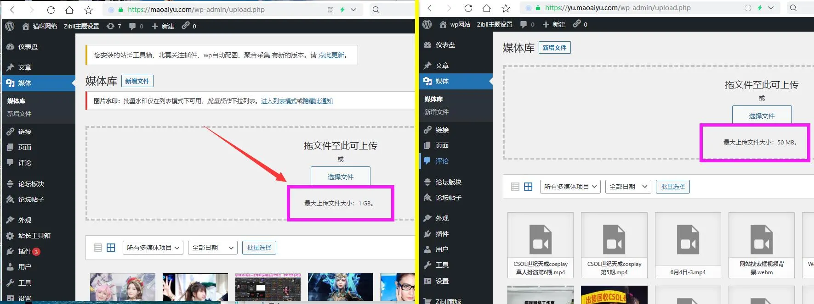This screenshot has width=814, height=304.
Task: Open 所有多媒体项目 dropdown in left panel
Action: pos(153,248)
